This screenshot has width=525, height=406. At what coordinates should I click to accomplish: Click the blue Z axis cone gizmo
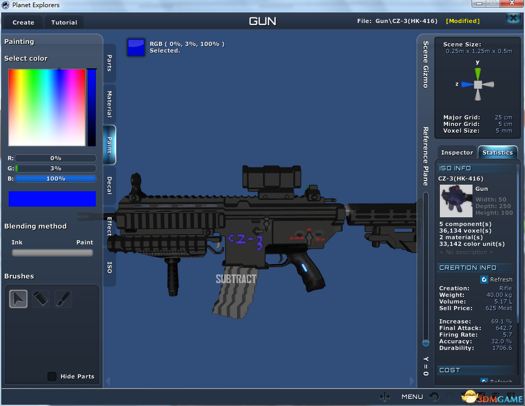[x=467, y=85]
